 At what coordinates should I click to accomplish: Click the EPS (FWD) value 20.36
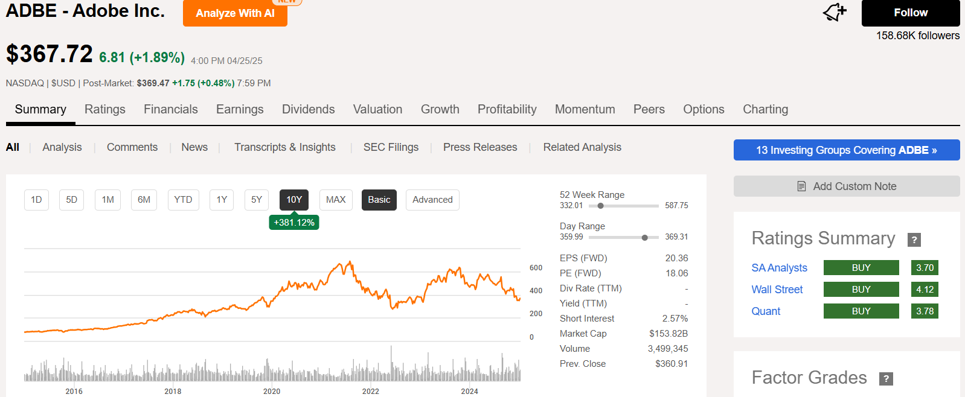click(x=676, y=258)
